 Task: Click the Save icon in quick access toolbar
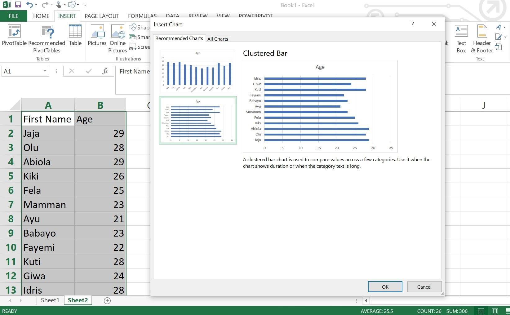[18, 5]
